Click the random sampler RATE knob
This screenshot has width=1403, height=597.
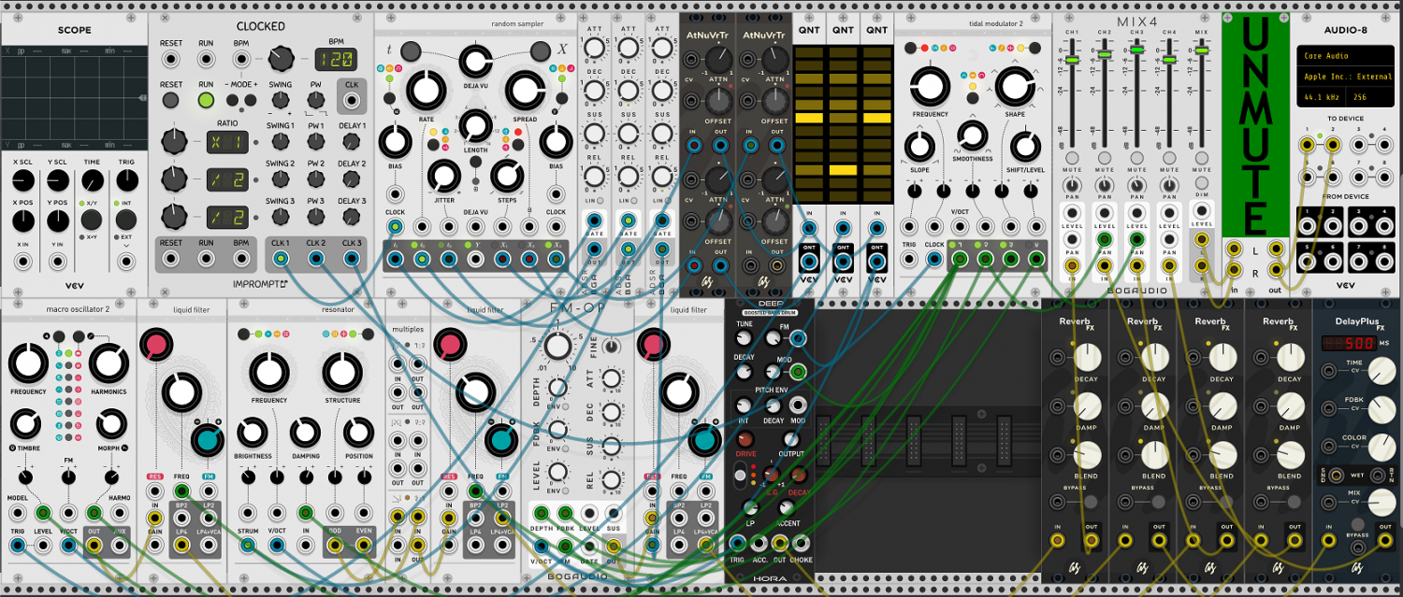pos(425,92)
